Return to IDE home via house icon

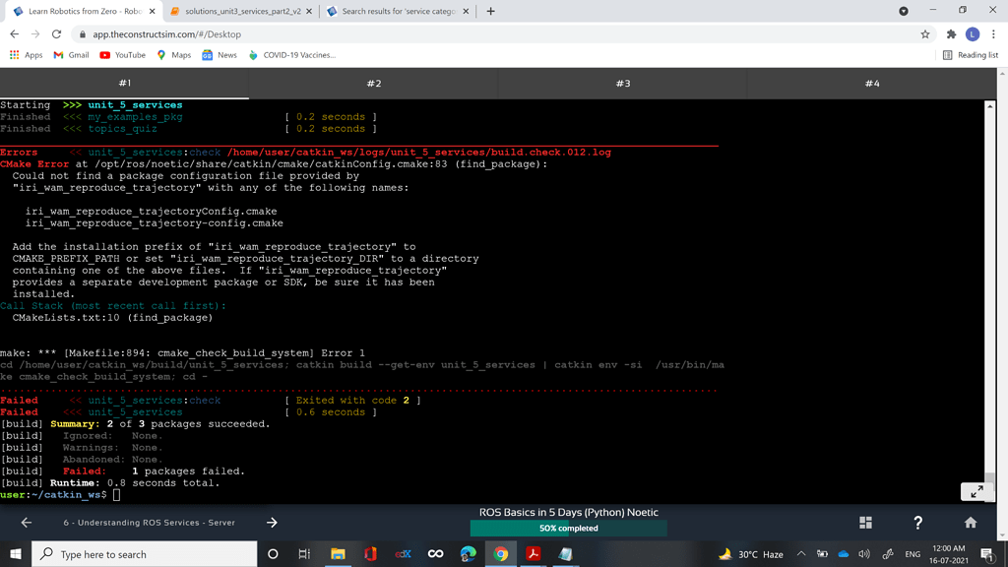[x=971, y=523]
